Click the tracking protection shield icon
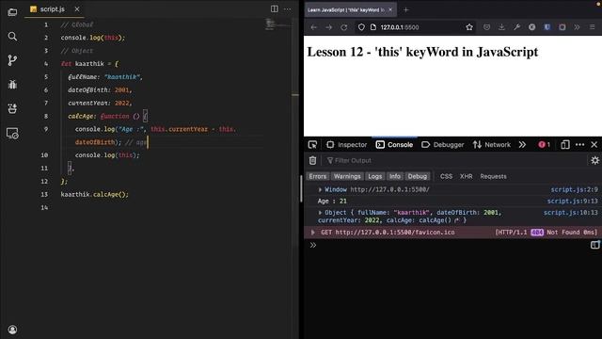This screenshot has height=339, width=602. tap(361, 27)
